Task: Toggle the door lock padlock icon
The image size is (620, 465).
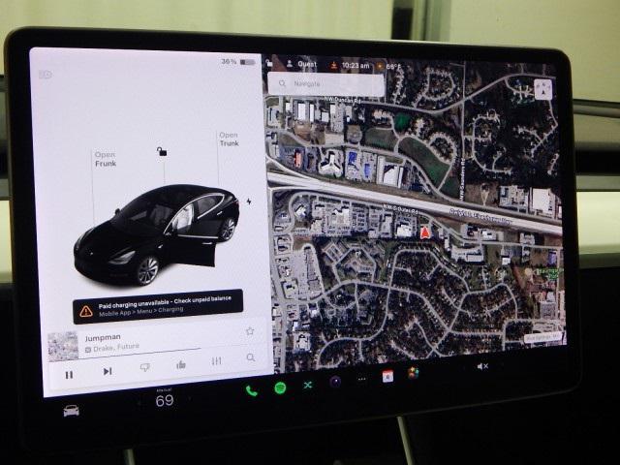Action: click(162, 151)
